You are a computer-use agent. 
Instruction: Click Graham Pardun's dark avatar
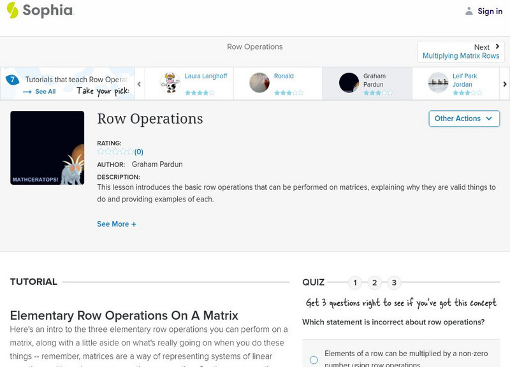pos(348,83)
